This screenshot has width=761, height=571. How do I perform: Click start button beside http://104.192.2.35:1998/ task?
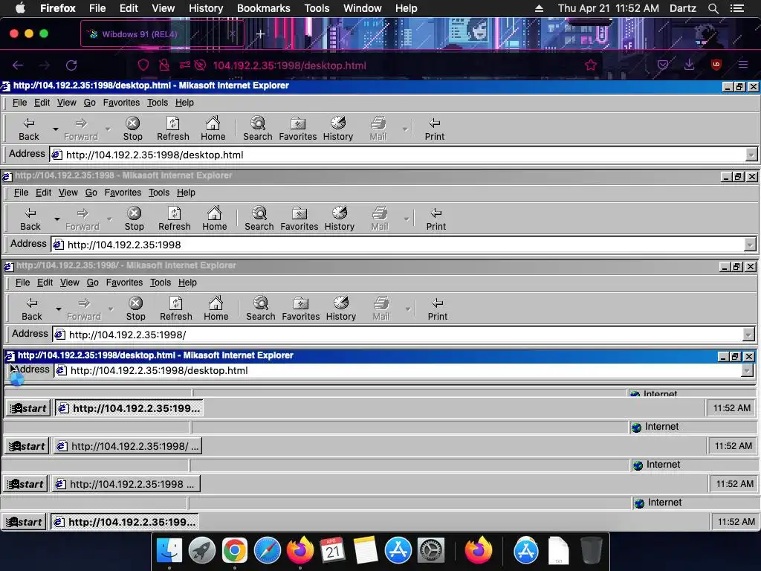point(27,446)
